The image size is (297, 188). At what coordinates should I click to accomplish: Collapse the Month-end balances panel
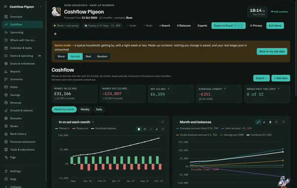pyautogui.click(x=177, y=122)
